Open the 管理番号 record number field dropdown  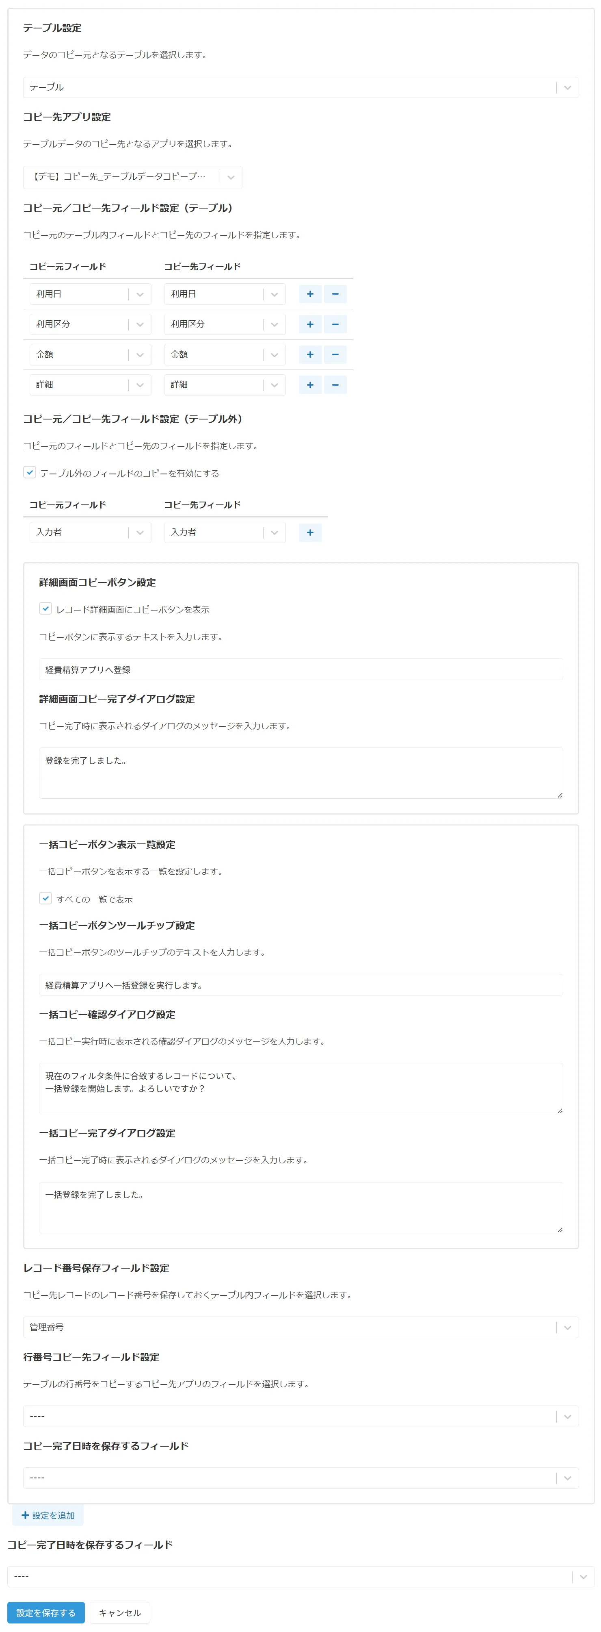pyautogui.click(x=300, y=1327)
